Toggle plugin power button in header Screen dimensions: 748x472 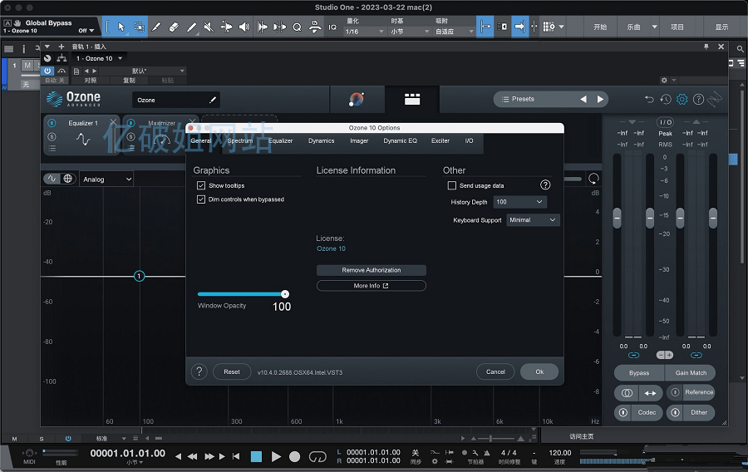point(47,71)
